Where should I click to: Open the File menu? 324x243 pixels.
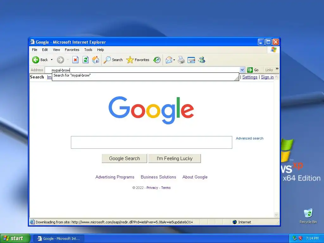pyautogui.click(x=34, y=50)
